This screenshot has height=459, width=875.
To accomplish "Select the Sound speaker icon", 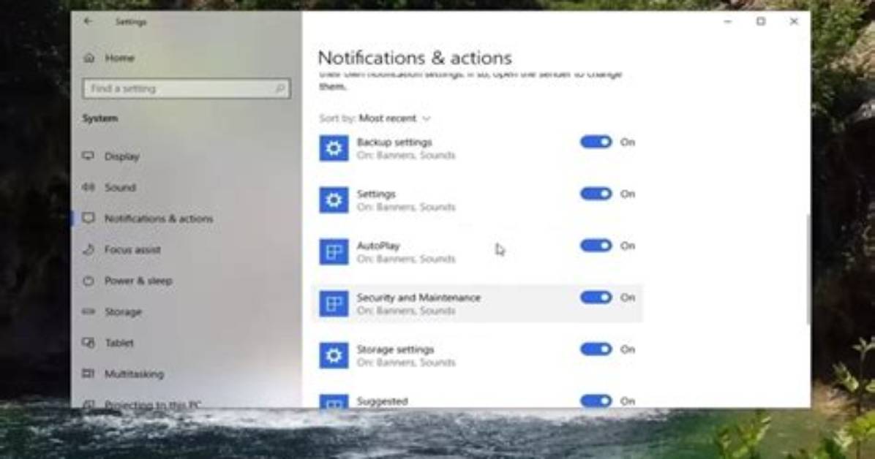I will (x=89, y=187).
